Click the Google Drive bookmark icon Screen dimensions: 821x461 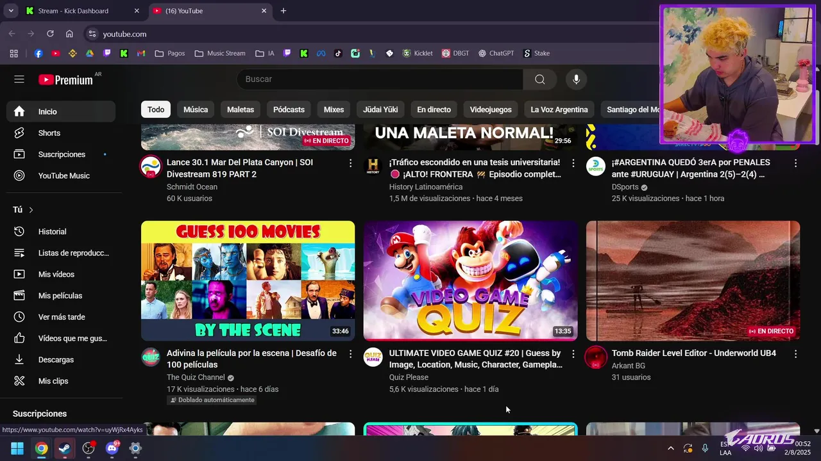pyautogui.click(x=90, y=53)
